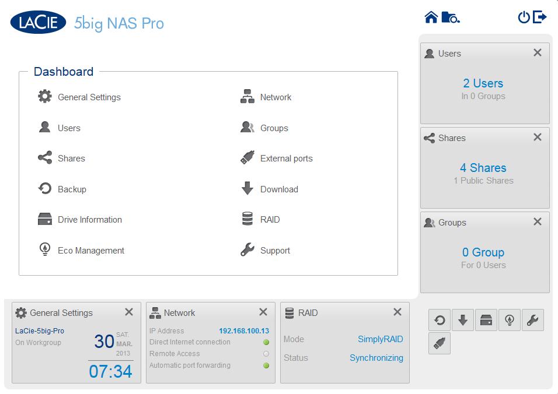558x394 pixels.
Task: Click the '2 Users' link in Users widget
Action: [483, 83]
